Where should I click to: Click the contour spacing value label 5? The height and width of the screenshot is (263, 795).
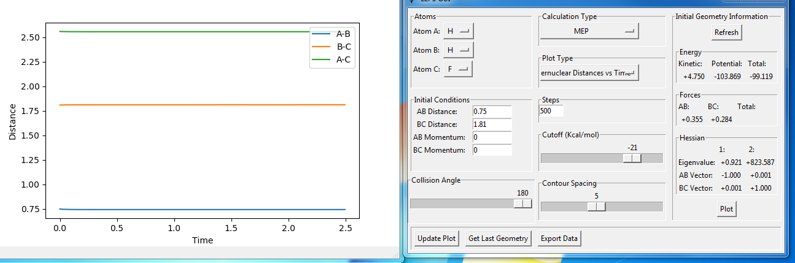click(597, 196)
